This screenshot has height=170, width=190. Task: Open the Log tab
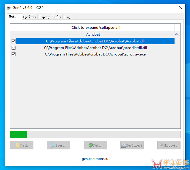pos(69,17)
